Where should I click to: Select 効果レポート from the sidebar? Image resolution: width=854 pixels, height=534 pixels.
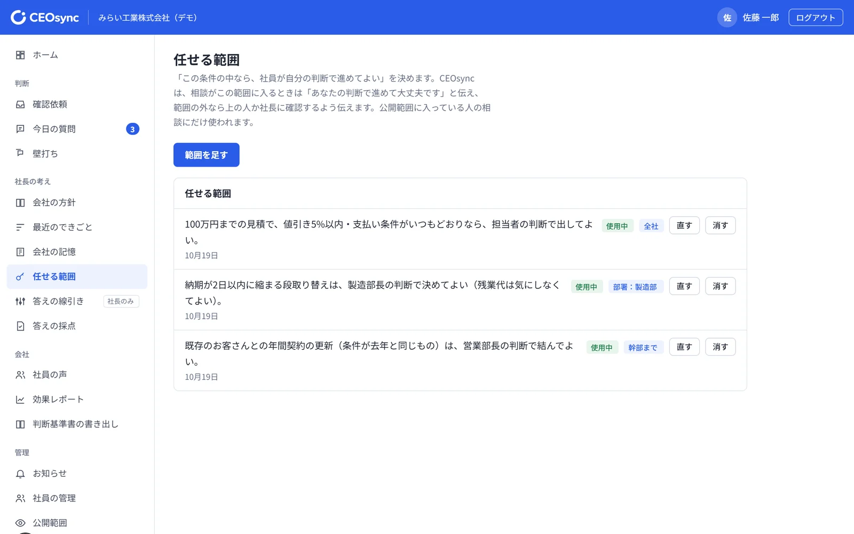(x=77, y=399)
